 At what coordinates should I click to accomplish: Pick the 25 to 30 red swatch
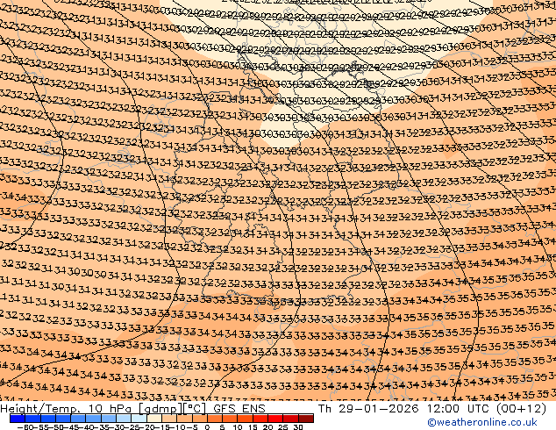click(291, 419)
